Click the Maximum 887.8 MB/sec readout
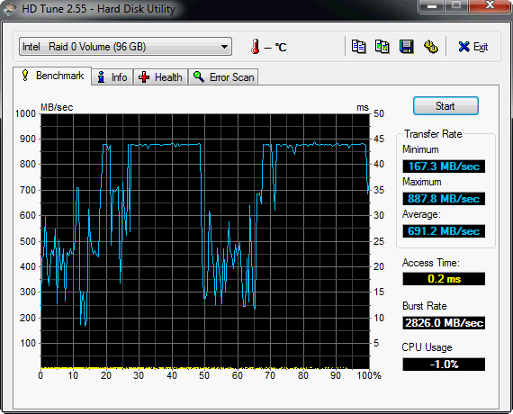The image size is (513, 414). 444,199
